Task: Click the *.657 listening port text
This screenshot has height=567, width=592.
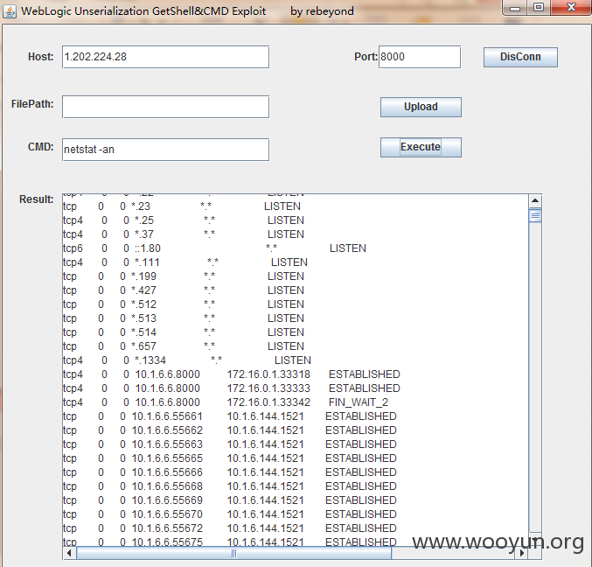Action: pyautogui.click(x=143, y=346)
